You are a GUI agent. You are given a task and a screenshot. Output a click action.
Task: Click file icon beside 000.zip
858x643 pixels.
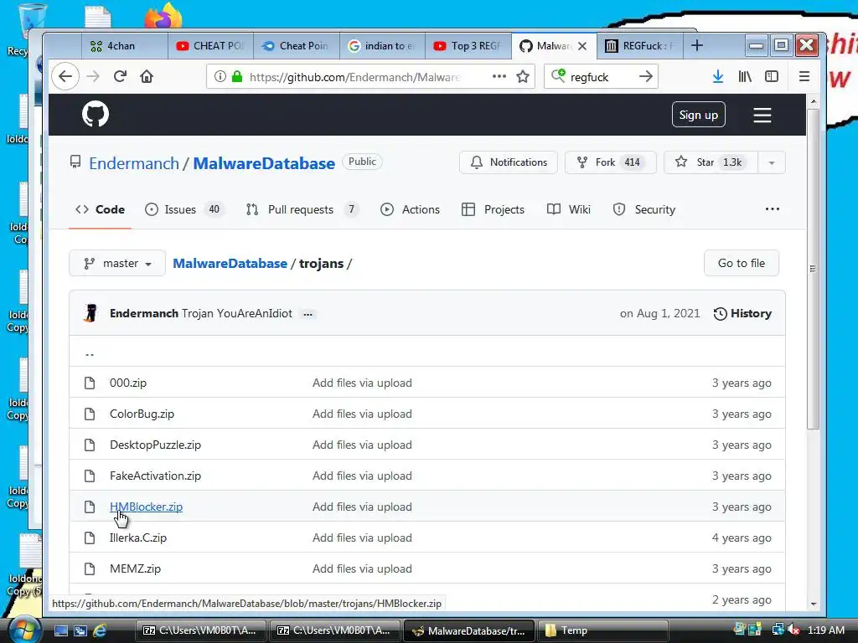90,383
